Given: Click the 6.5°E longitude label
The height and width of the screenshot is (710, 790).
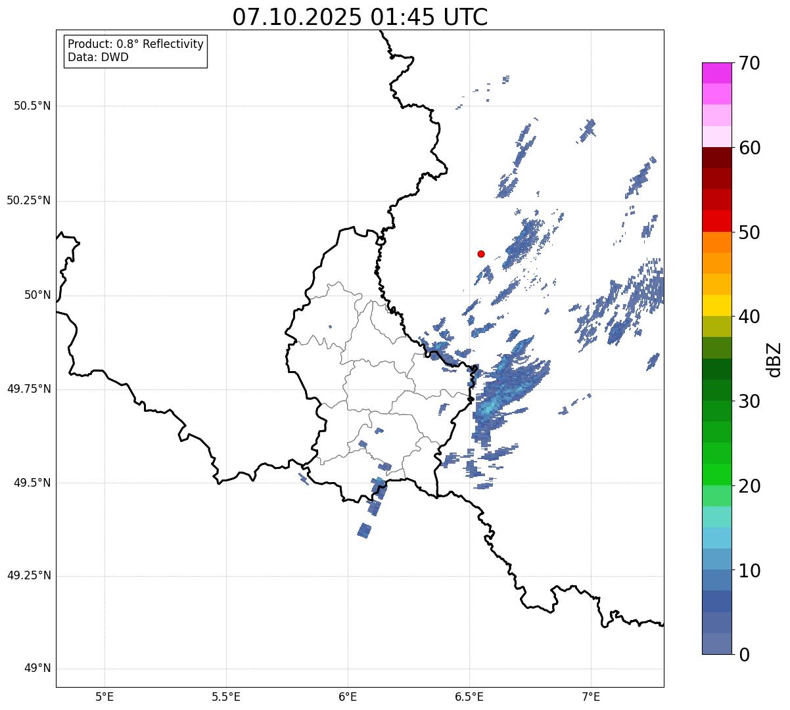Looking at the screenshot, I should 469,696.
